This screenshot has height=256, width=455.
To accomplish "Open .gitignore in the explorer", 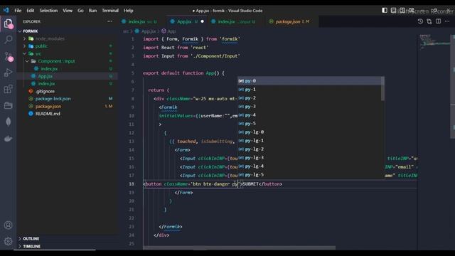I will coord(68,91).
